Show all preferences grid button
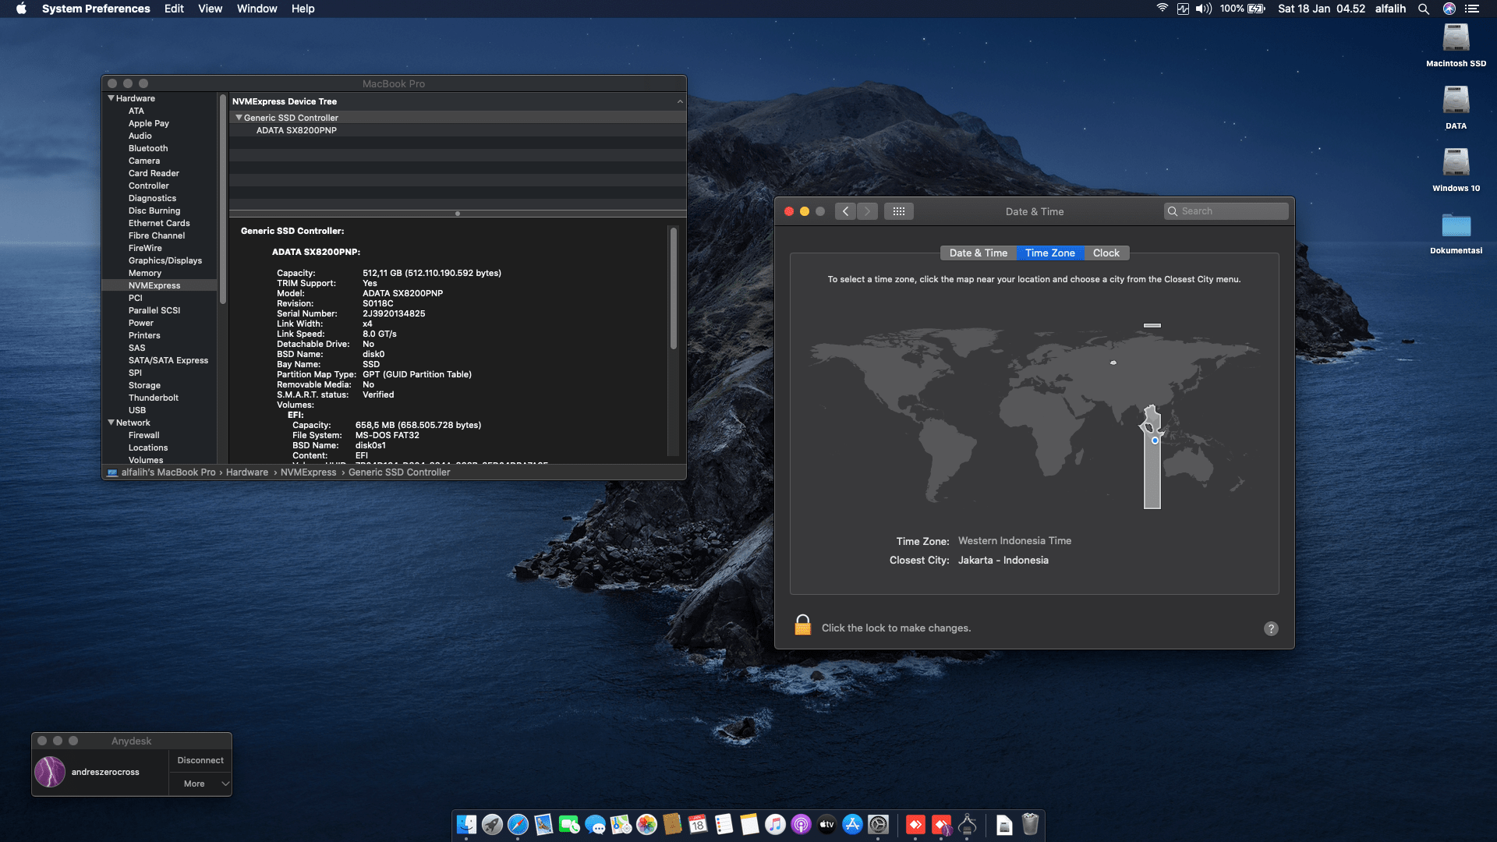 pyautogui.click(x=899, y=211)
